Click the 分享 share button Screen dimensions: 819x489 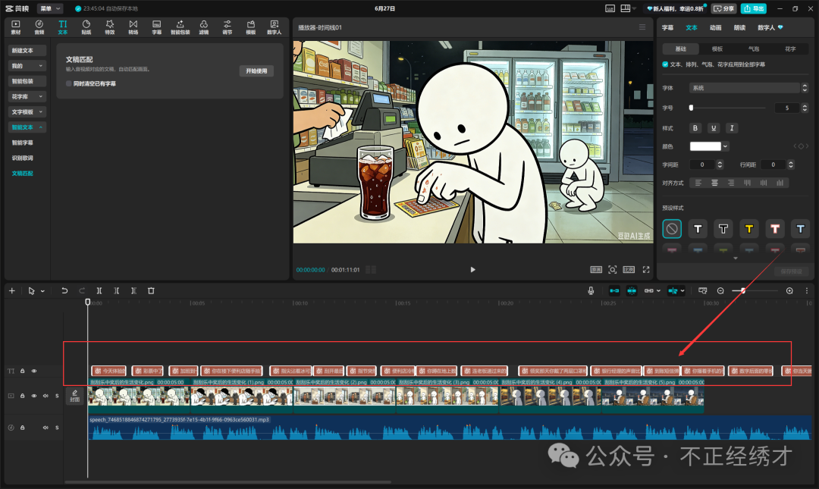coord(724,8)
